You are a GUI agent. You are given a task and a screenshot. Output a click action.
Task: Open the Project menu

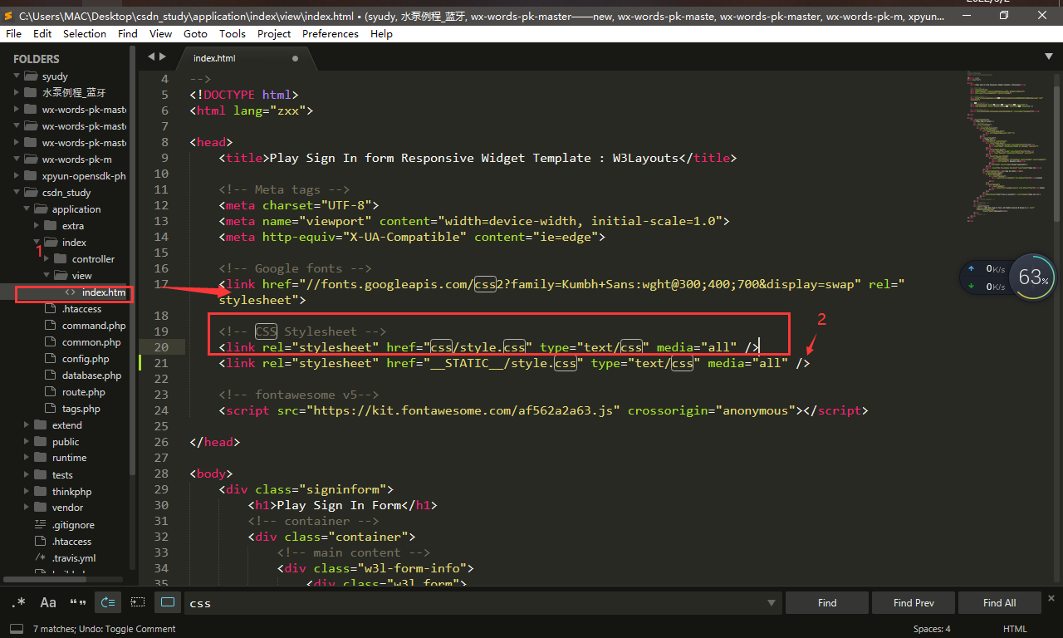tap(274, 33)
